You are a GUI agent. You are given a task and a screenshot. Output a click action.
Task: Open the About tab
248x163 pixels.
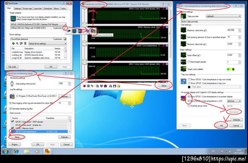(x=57, y=9)
